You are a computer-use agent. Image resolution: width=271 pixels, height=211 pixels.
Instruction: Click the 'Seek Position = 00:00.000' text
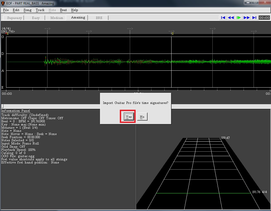[20, 137]
